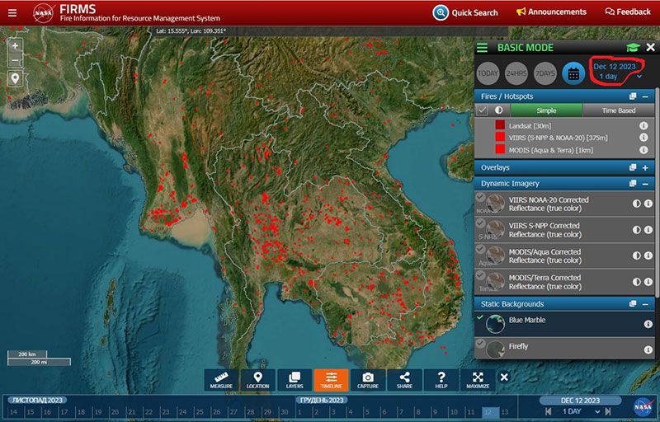Click the MODIS [1km] color swatch

click(500, 149)
